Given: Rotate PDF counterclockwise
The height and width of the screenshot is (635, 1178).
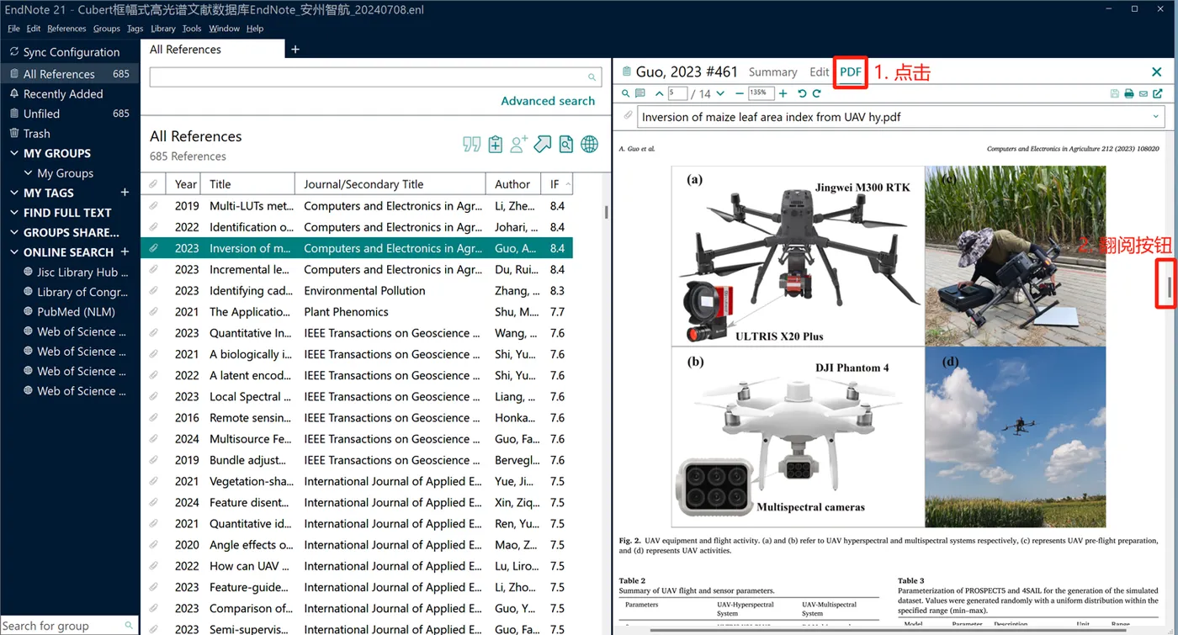Looking at the screenshot, I should [x=802, y=93].
